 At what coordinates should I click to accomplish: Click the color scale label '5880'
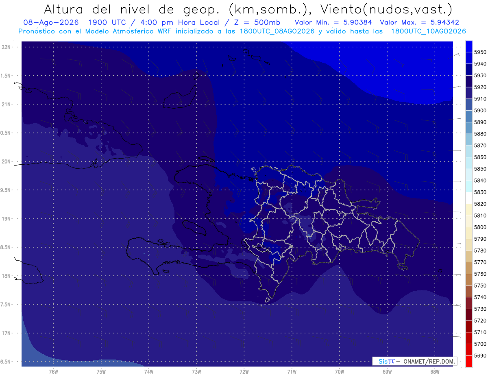point(480,134)
